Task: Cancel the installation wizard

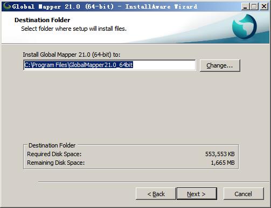Action: [x=244, y=194]
